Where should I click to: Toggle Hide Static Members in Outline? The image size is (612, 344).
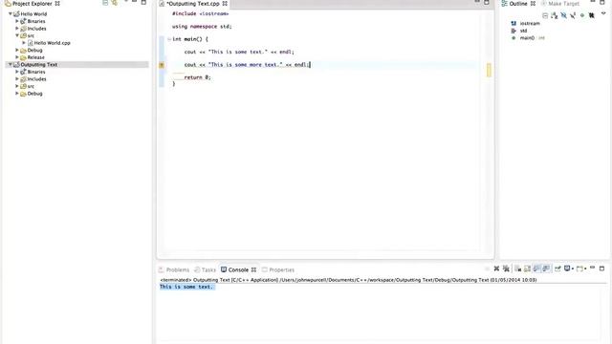click(573, 15)
